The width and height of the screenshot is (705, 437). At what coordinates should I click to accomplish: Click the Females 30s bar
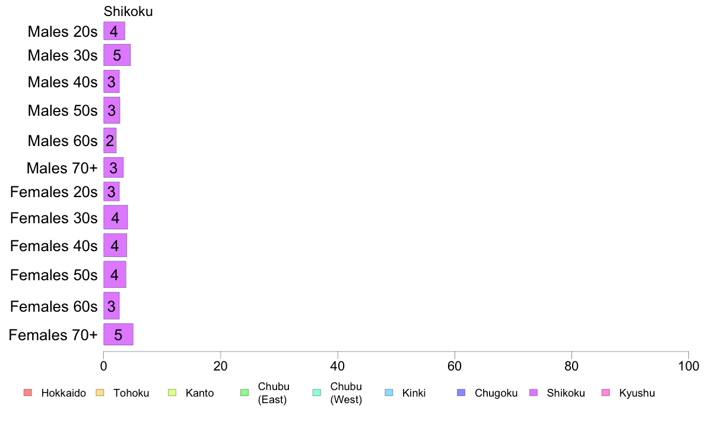click(x=116, y=217)
